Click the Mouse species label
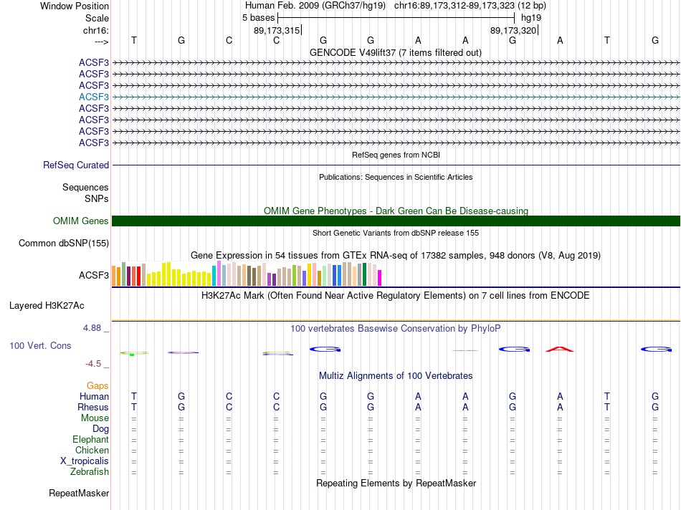 click(95, 418)
